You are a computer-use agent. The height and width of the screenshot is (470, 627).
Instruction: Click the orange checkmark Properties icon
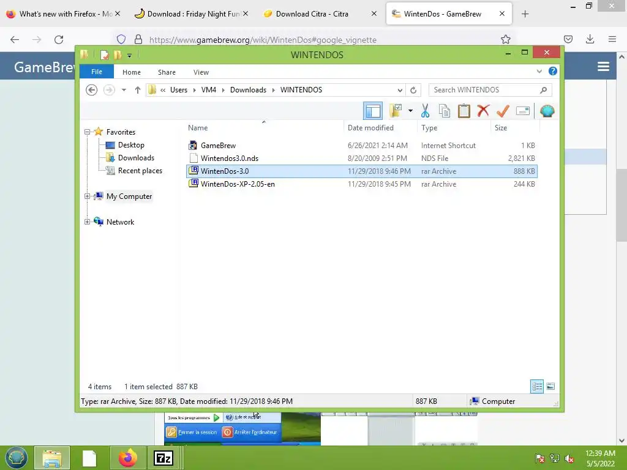[503, 111]
